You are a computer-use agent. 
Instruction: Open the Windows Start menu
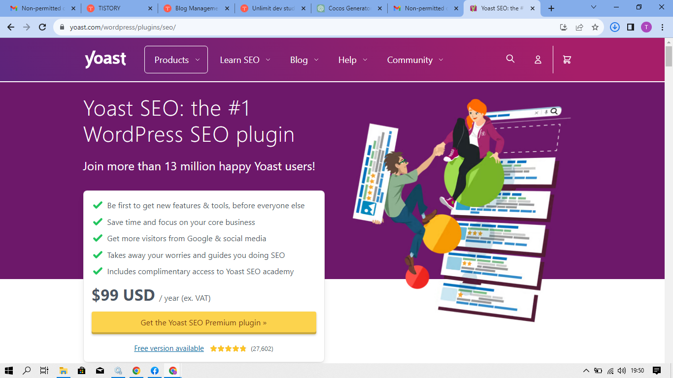tap(9, 371)
